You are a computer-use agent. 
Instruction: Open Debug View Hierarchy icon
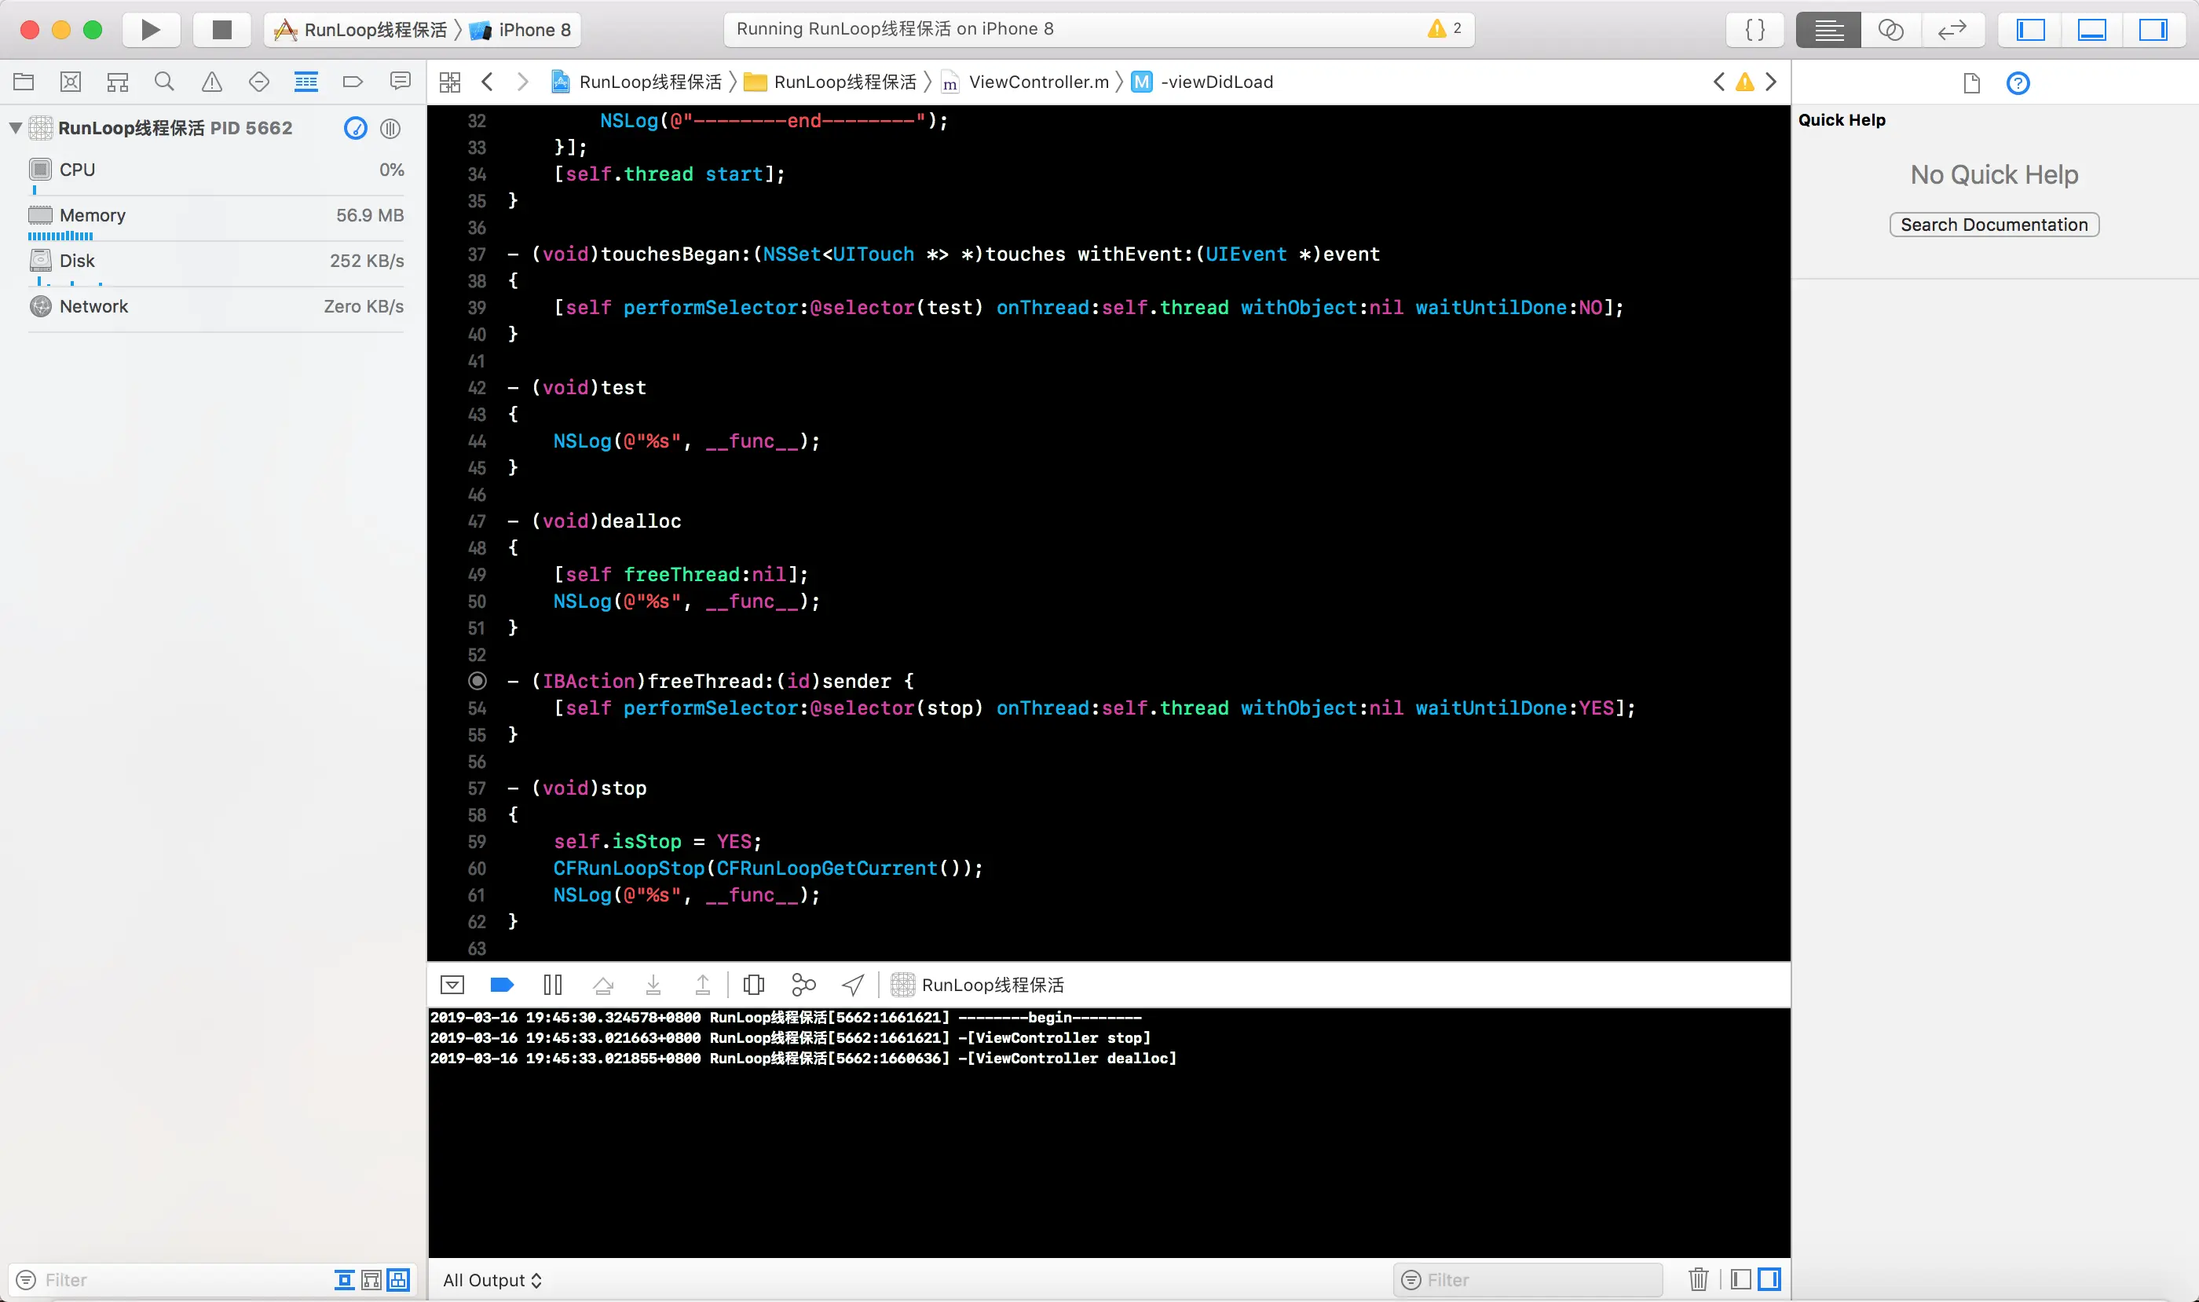coord(753,985)
